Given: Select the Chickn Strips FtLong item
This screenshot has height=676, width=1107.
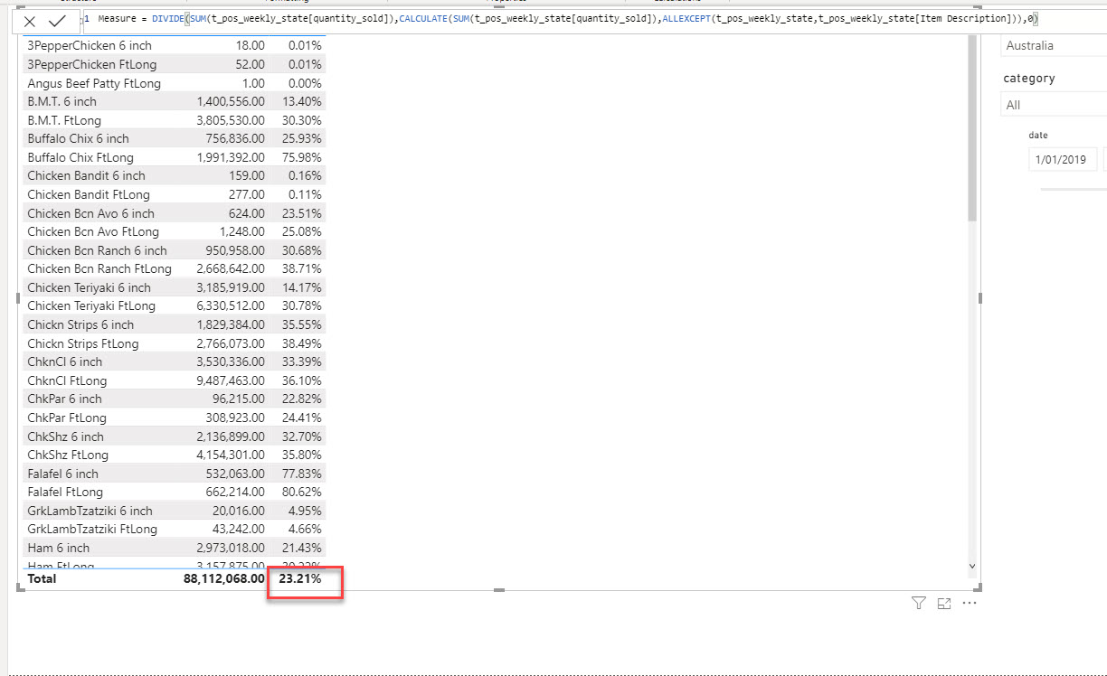Looking at the screenshot, I should pyautogui.click(x=83, y=343).
